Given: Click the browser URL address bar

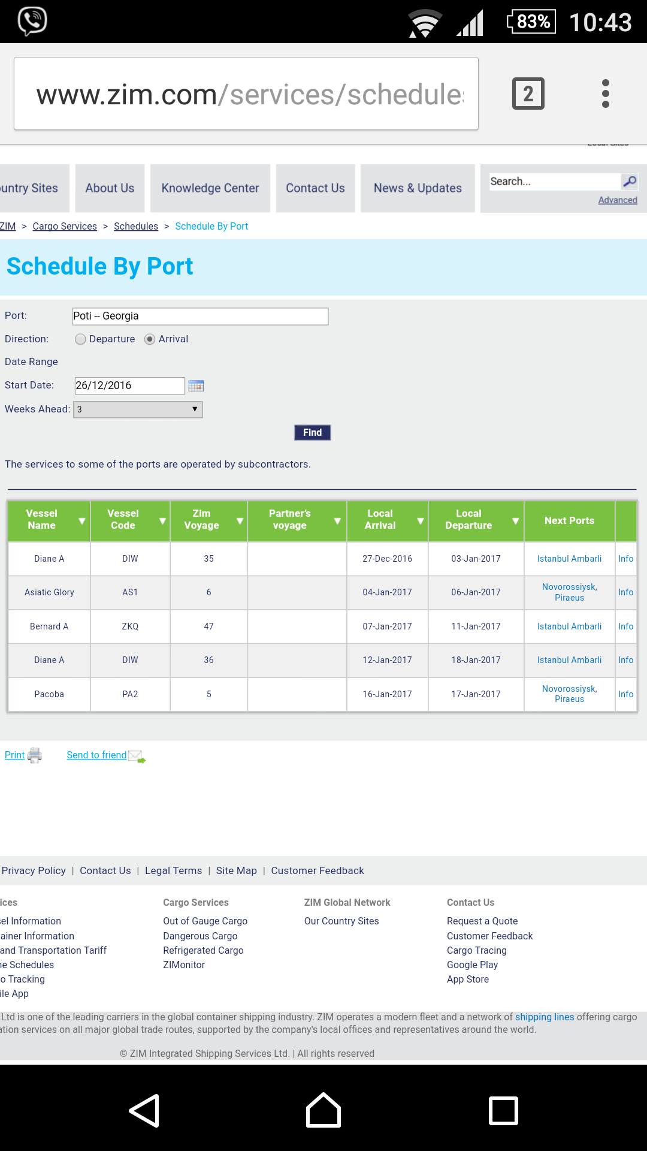Looking at the screenshot, I should [246, 94].
